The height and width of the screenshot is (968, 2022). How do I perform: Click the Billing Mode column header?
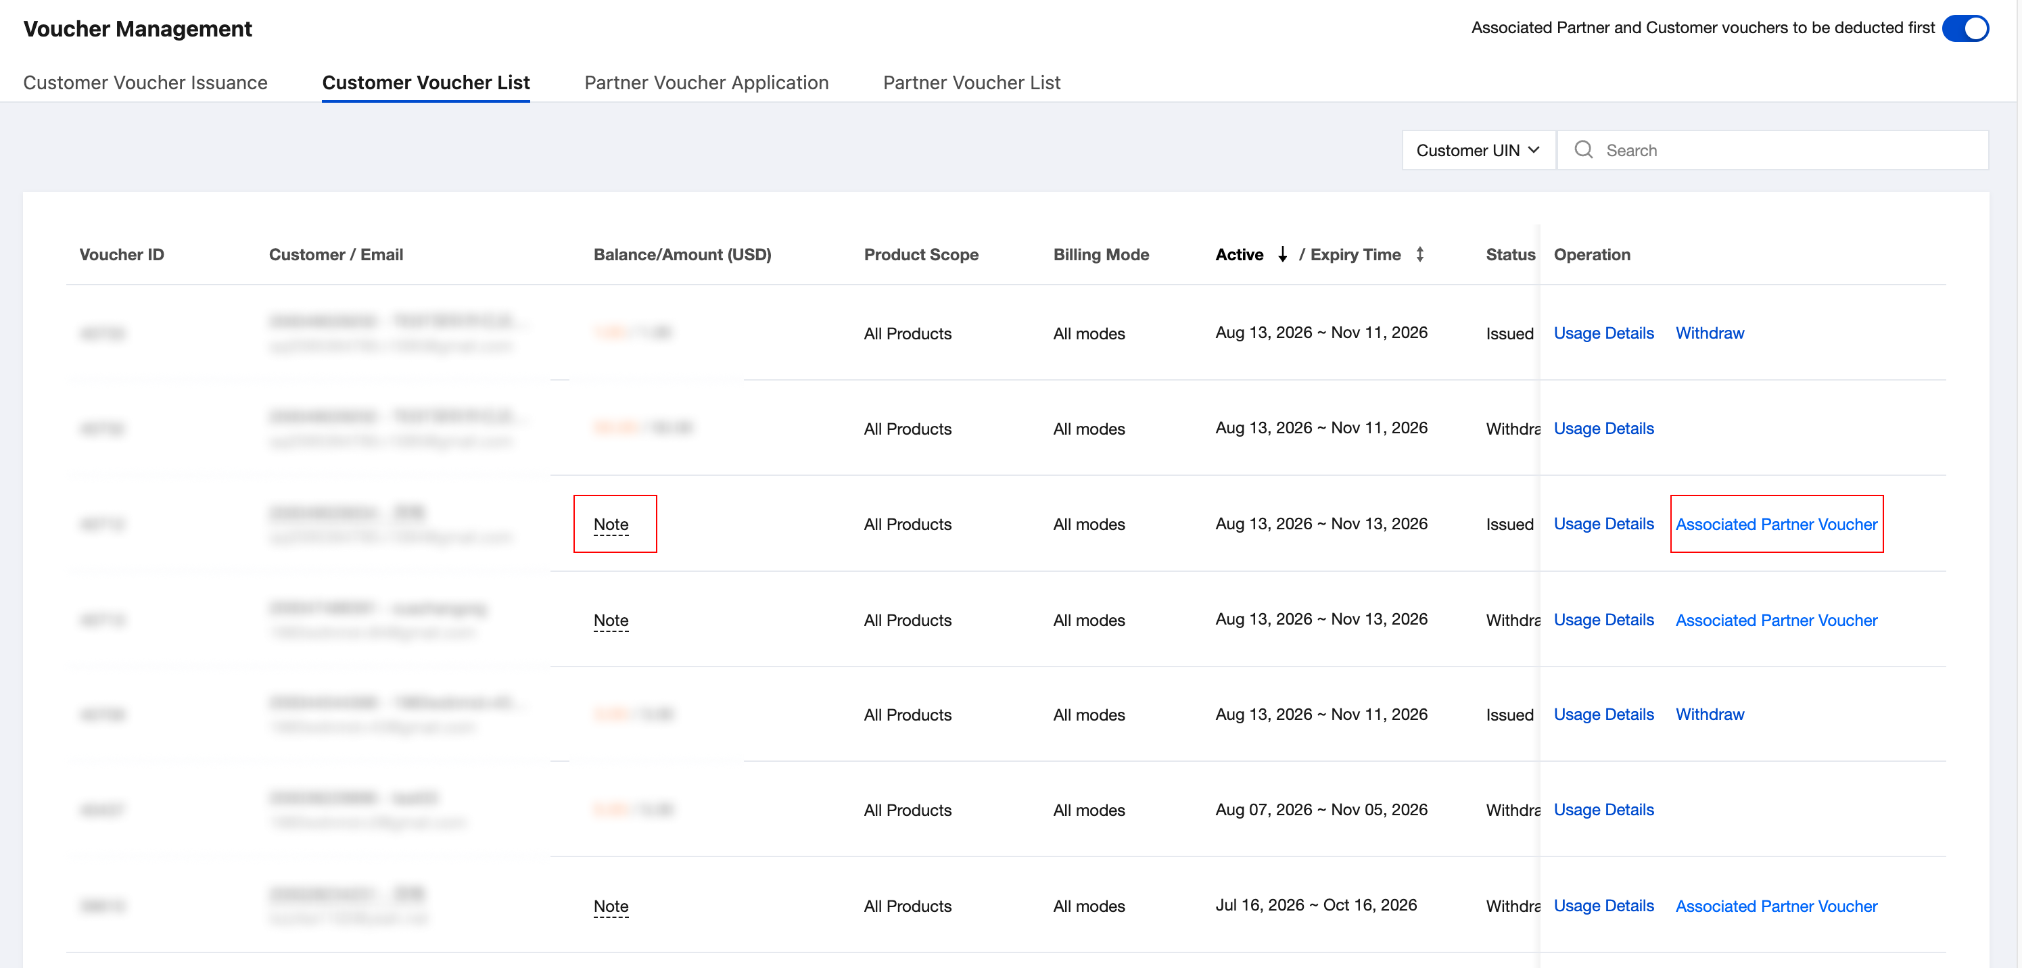click(x=1100, y=254)
